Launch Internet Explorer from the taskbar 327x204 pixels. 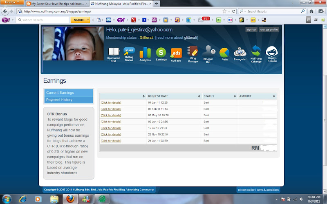(x=23, y=199)
